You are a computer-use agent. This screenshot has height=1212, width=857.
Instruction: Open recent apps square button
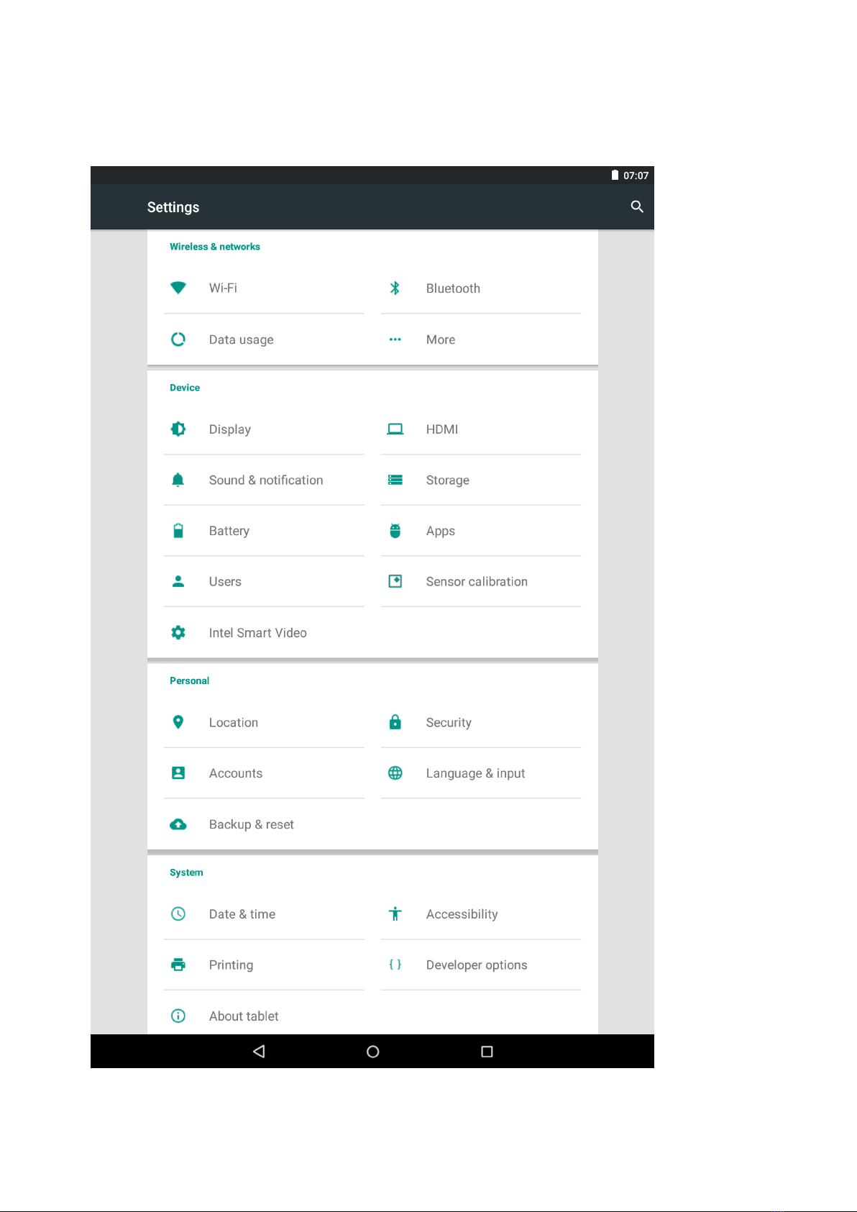tap(487, 1052)
